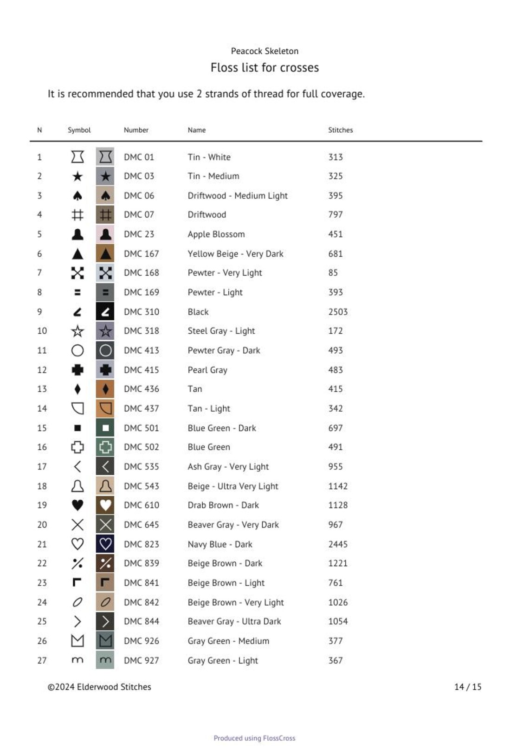This screenshot has width=529, height=748.
Task: Click the dark green DMC 501 swatch
Action: pyautogui.click(x=105, y=428)
